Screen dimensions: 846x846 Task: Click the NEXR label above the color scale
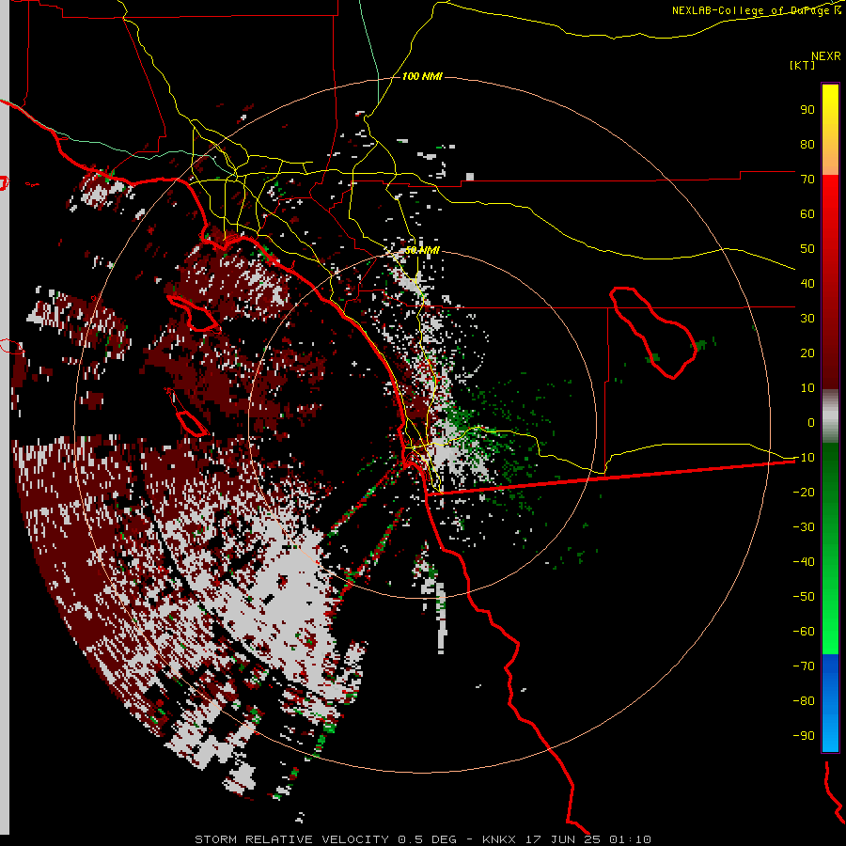[x=825, y=56]
